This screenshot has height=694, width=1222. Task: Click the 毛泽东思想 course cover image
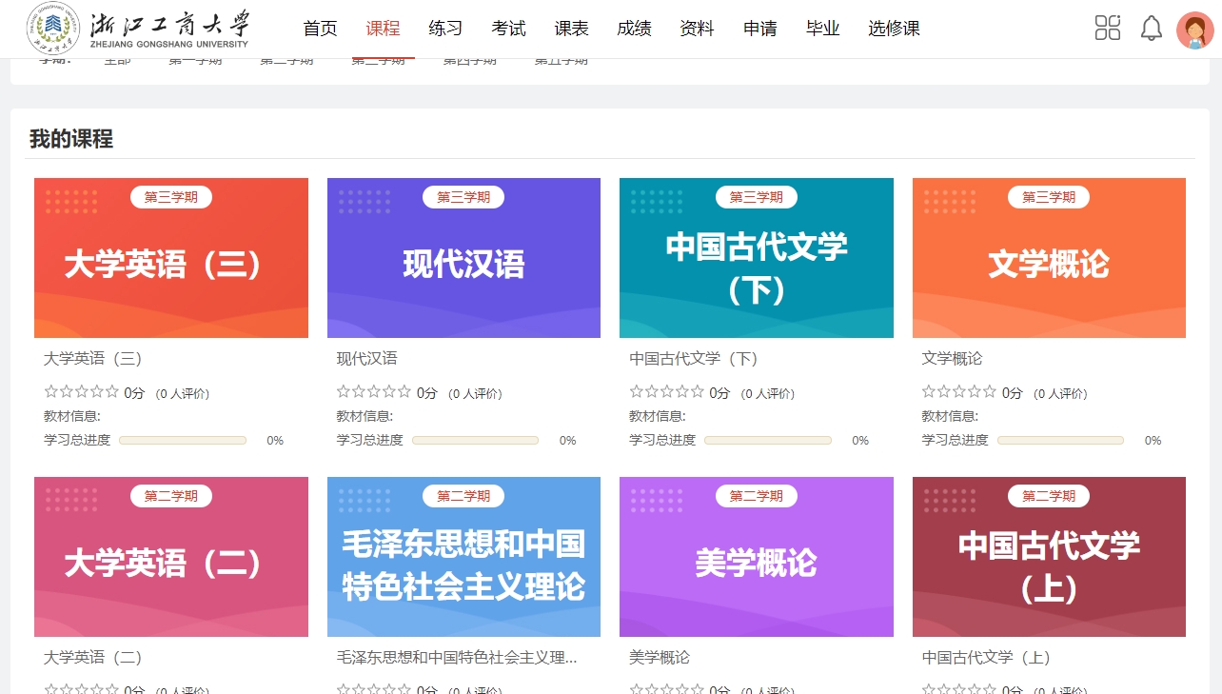click(463, 557)
